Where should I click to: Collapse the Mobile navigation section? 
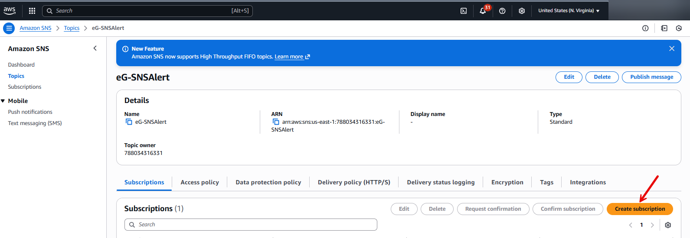(3, 101)
